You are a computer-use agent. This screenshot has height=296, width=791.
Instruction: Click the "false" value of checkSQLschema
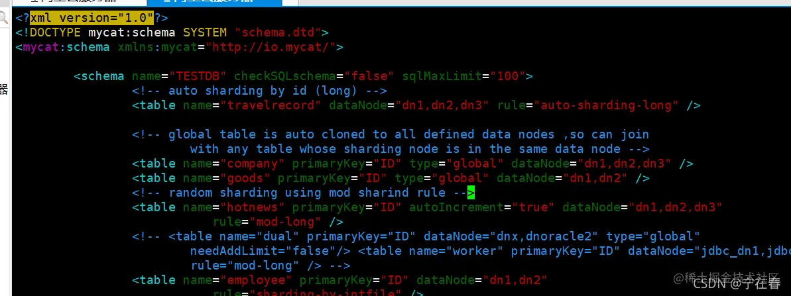369,77
